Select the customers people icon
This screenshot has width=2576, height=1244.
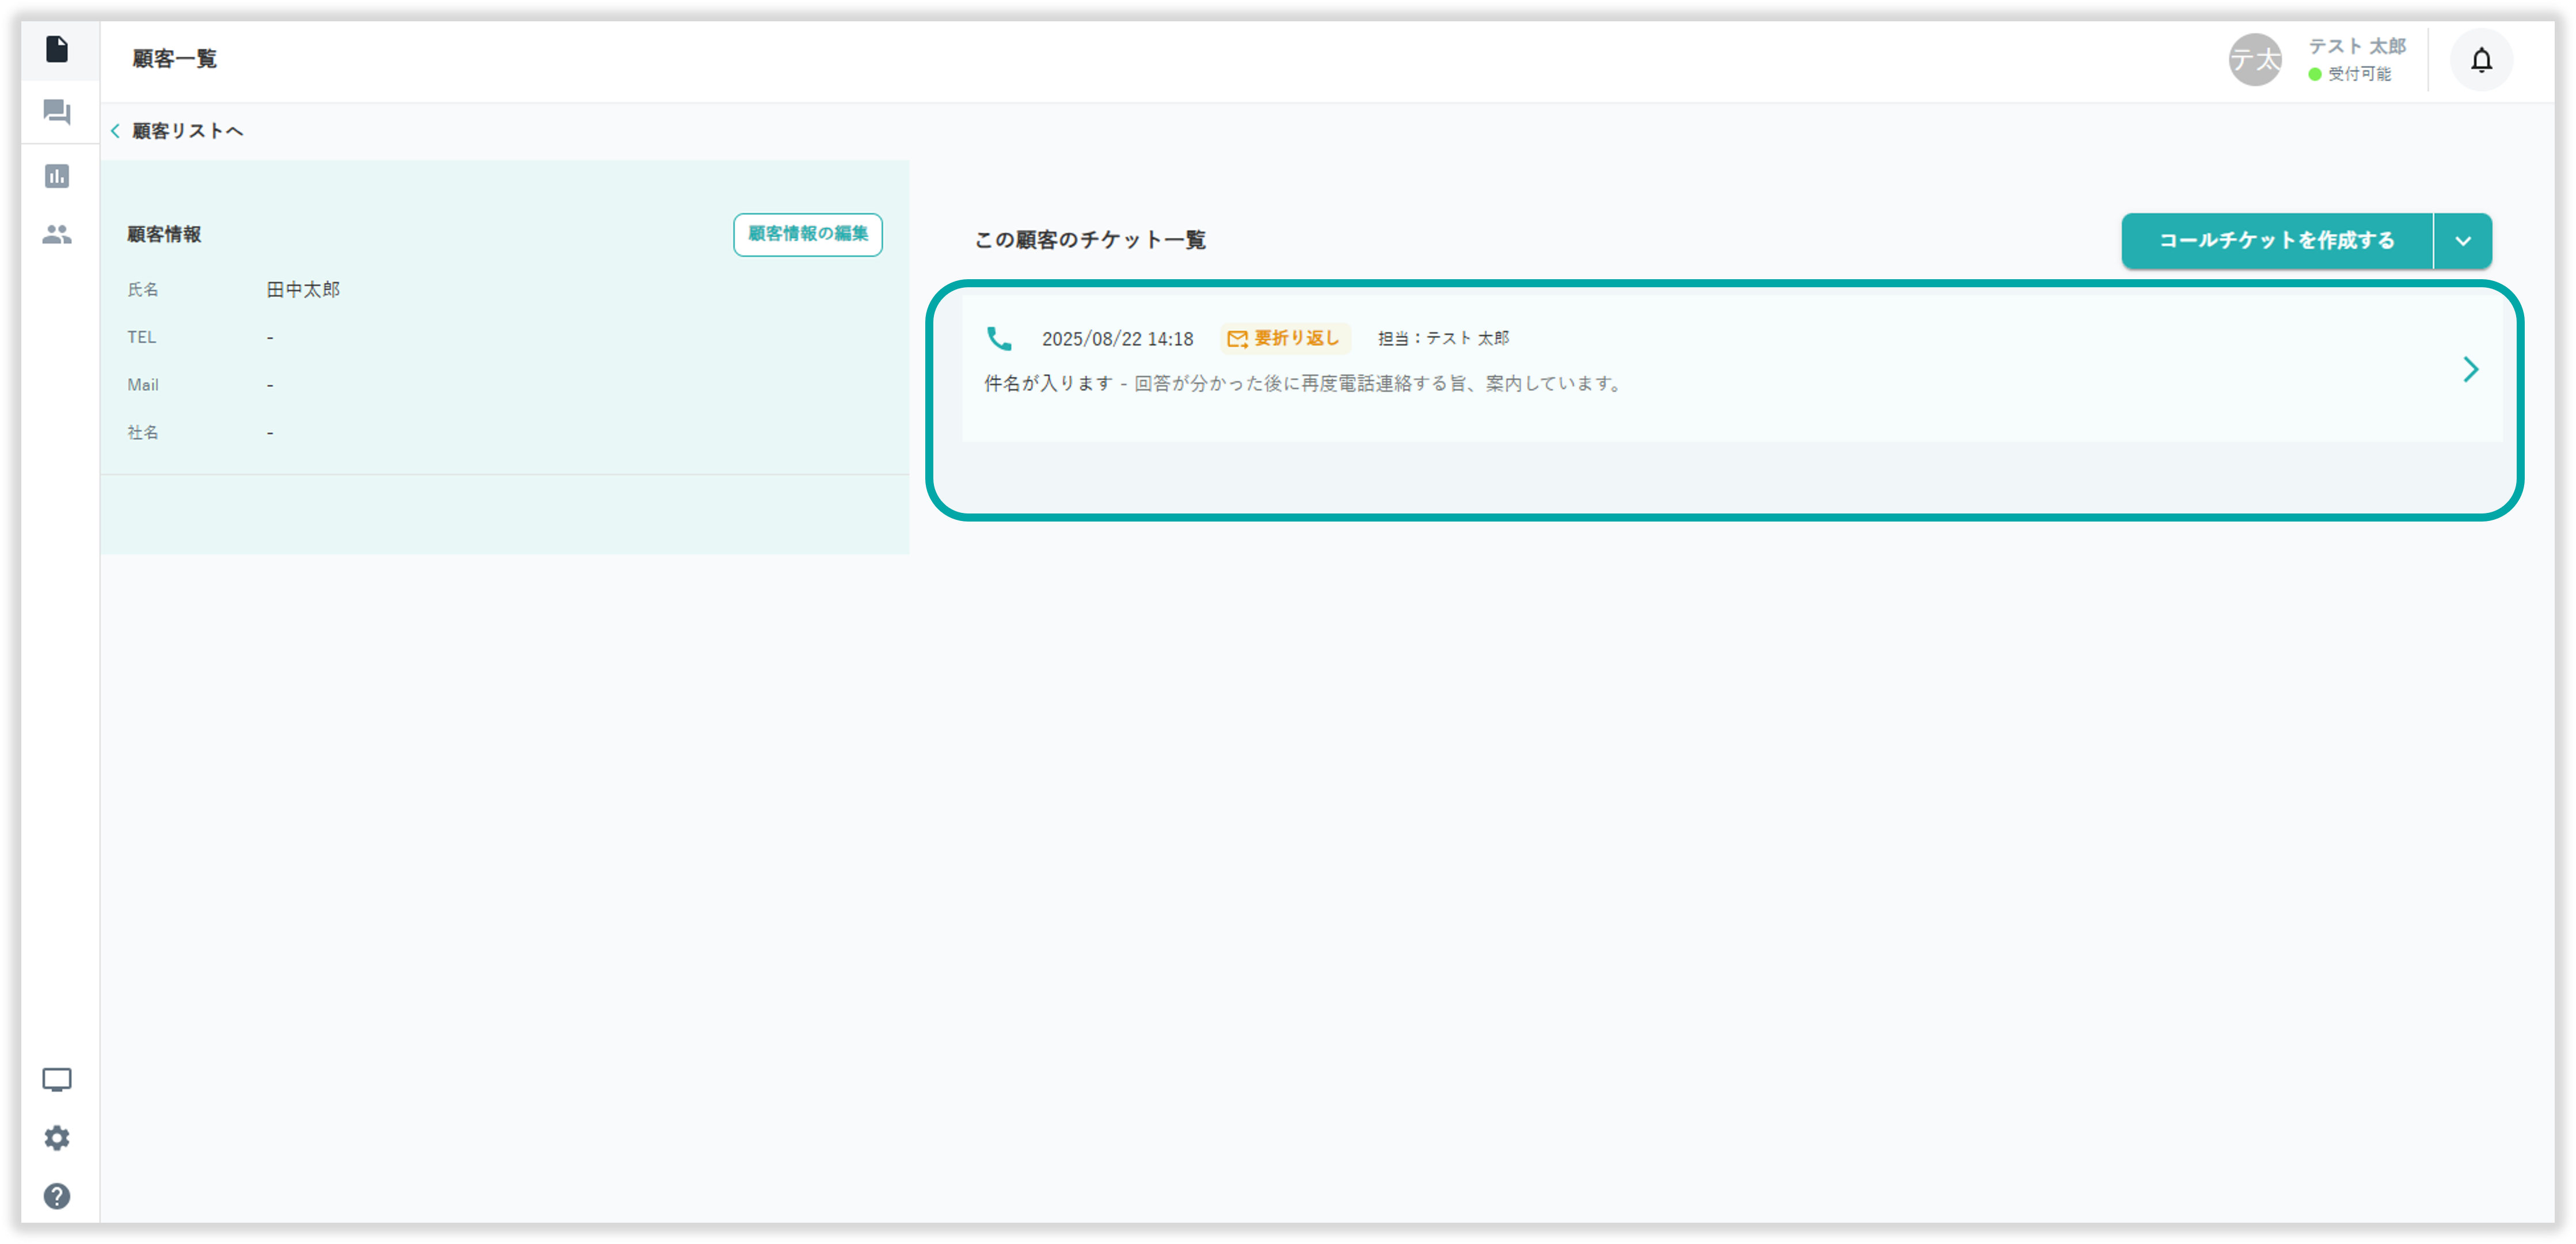point(57,234)
